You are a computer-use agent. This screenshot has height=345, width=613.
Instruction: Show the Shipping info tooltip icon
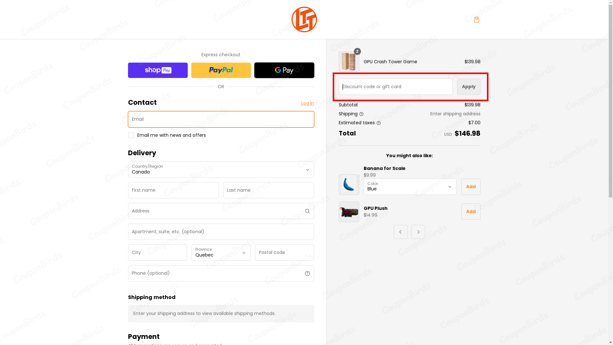click(x=362, y=114)
